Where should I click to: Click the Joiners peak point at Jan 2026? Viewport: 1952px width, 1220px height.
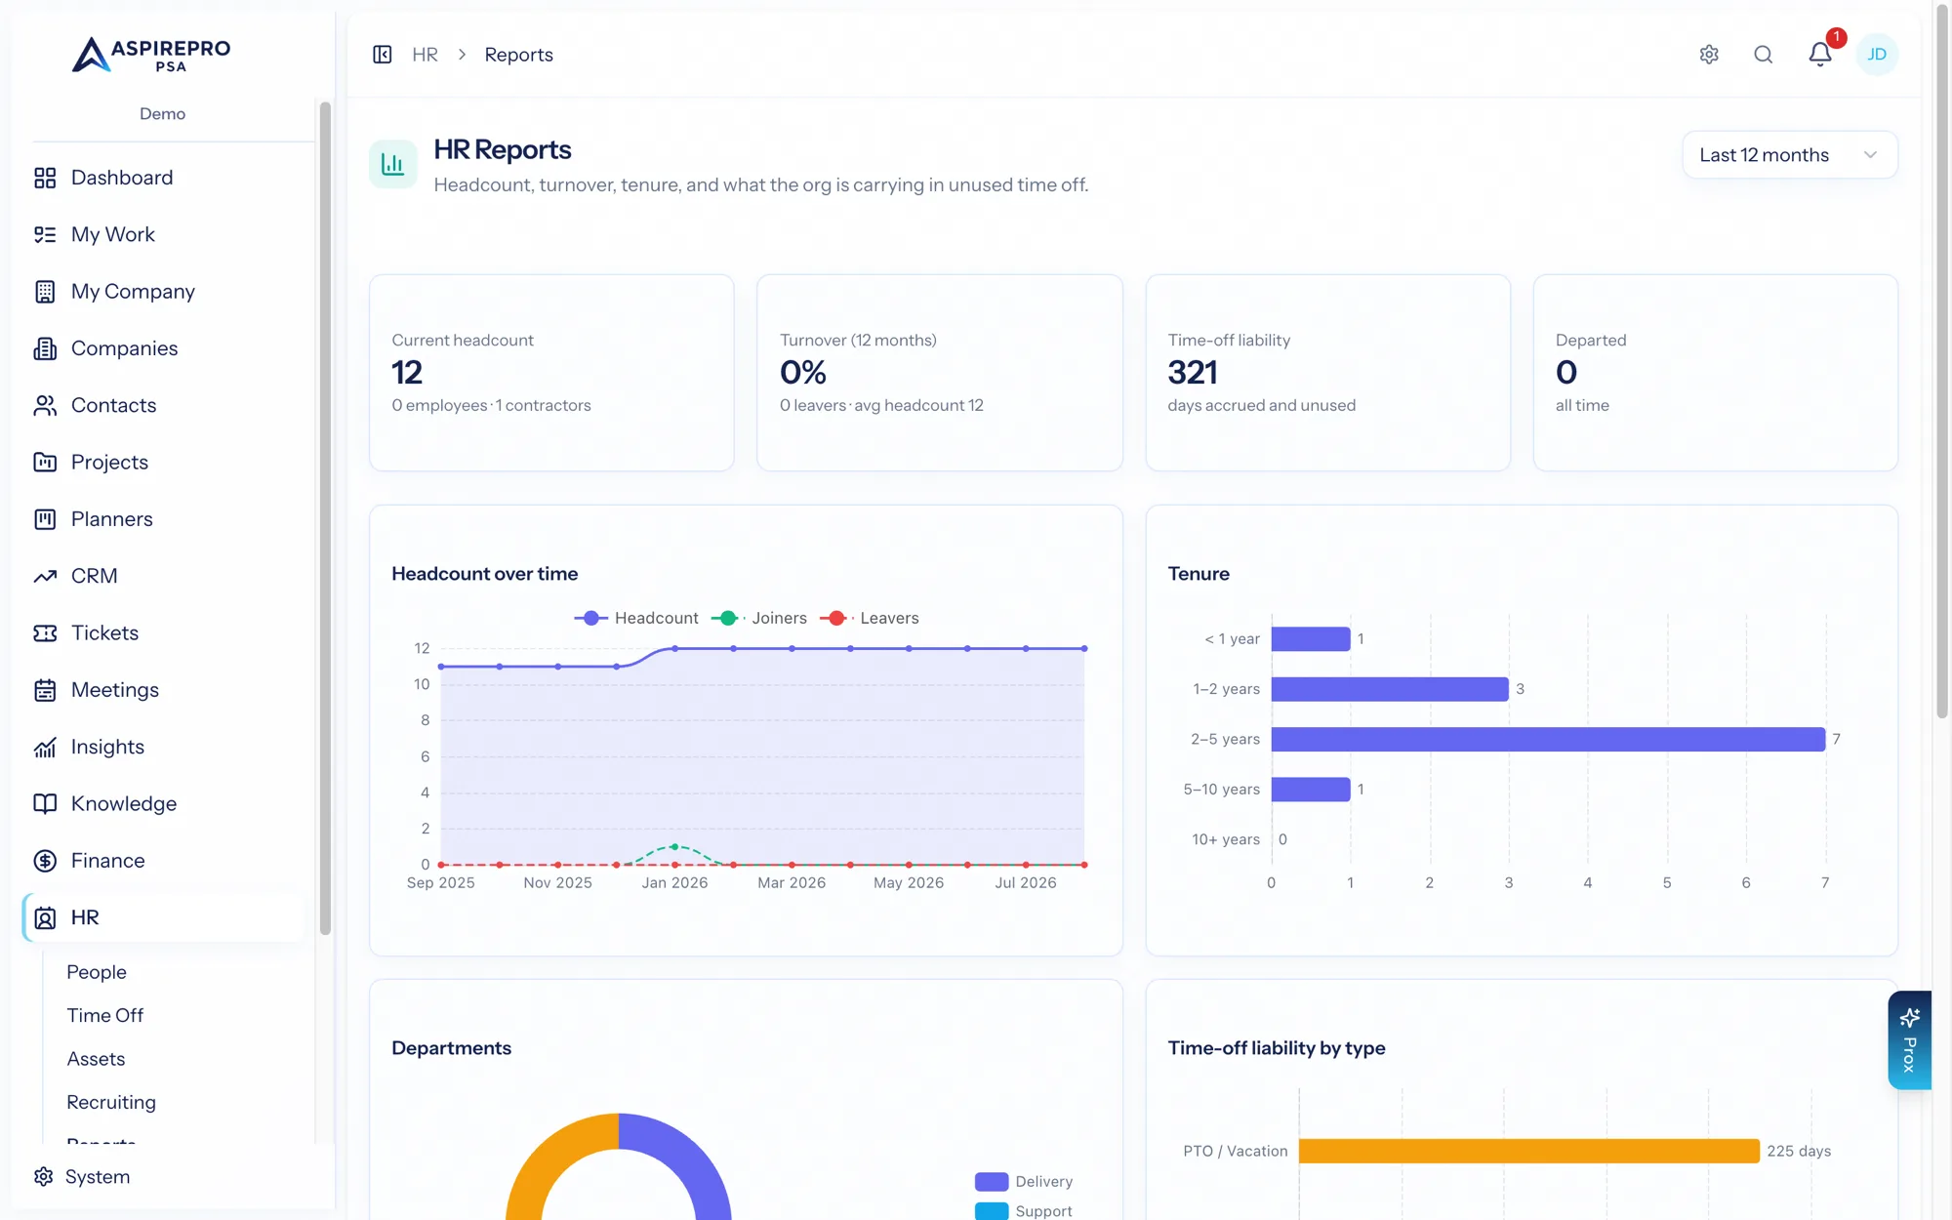(674, 846)
